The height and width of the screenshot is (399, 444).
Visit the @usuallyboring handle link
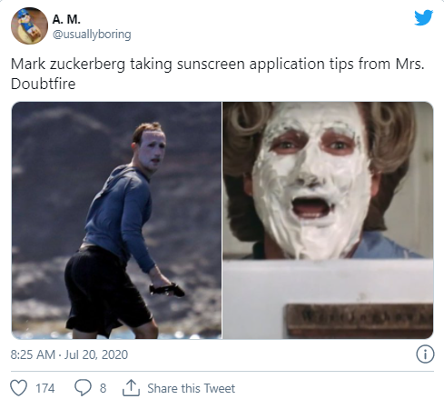[92, 35]
